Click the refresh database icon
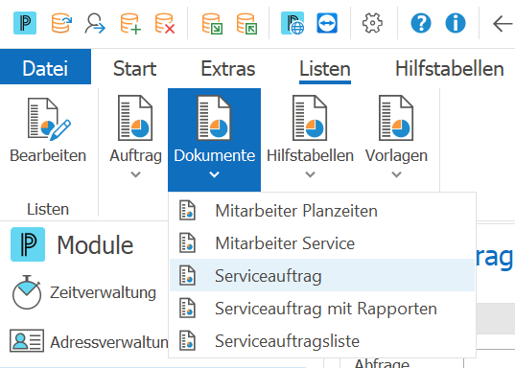 tap(61, 23)
